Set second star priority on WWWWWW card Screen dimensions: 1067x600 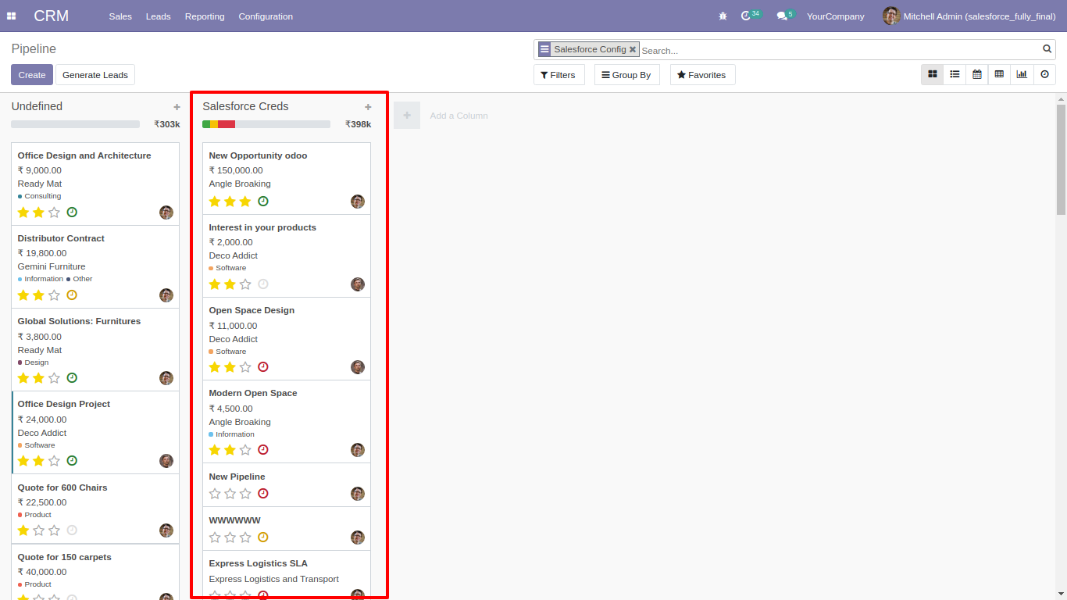tap(230, 537)
